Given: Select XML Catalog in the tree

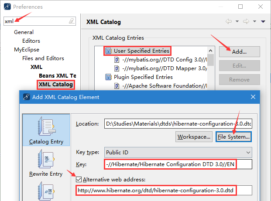Looking at the screenshot, I should pyautogui.click(x=56, y=85).
